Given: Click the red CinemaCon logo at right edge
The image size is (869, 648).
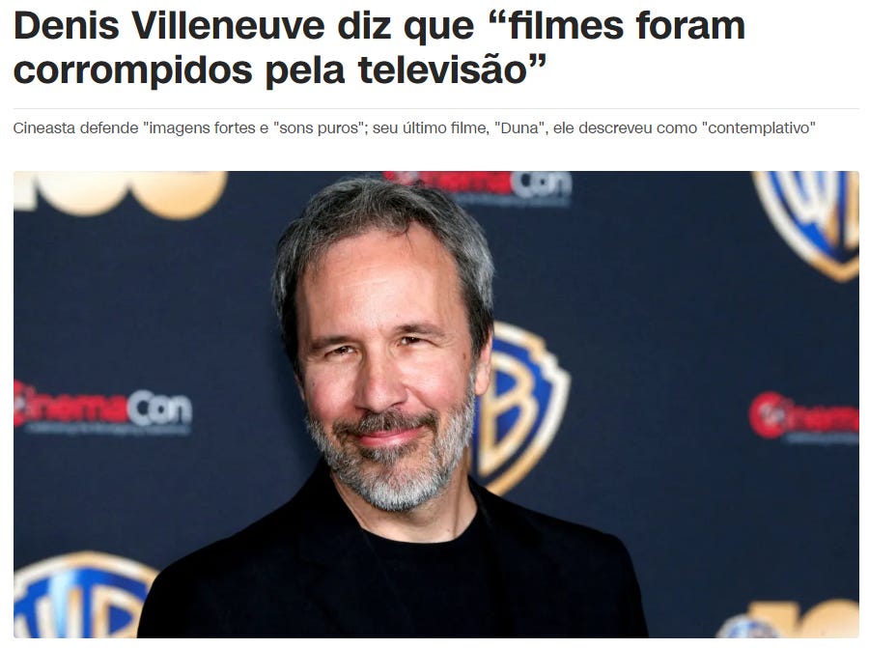Looking at the screenshot, I should point(804,417).
